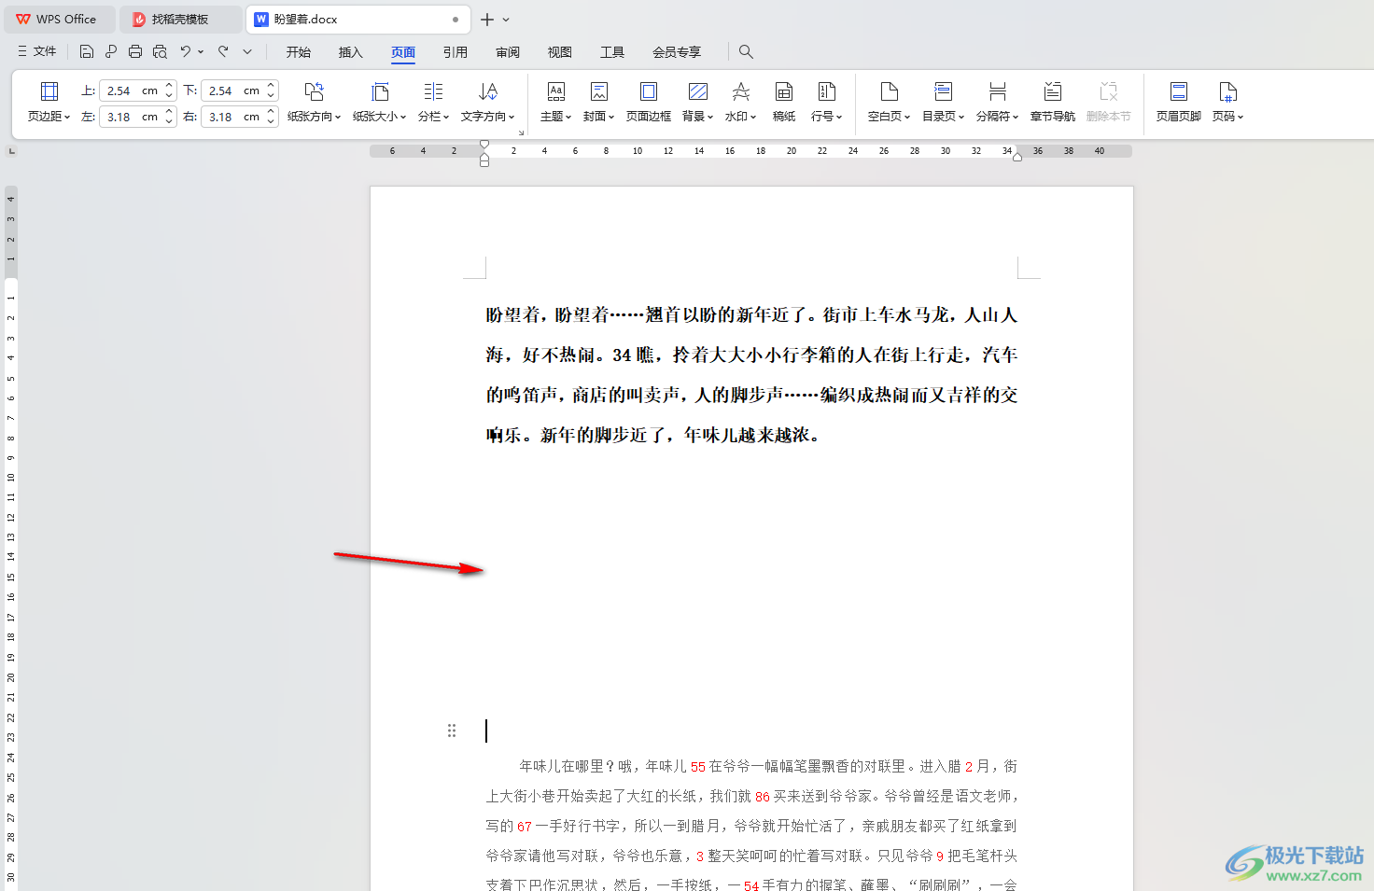Screen dimensions: 1374x891
Task: Select the 盼望着.docx document tab
Action: click(359, 19)
